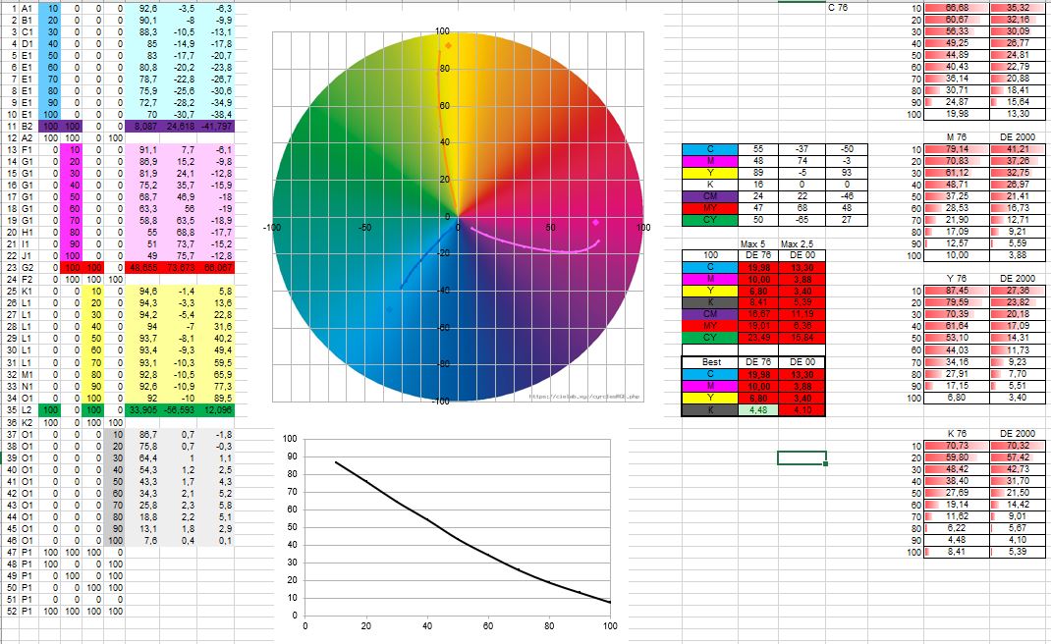
Task: Select the cell with value 73,673
Action: 178,267
